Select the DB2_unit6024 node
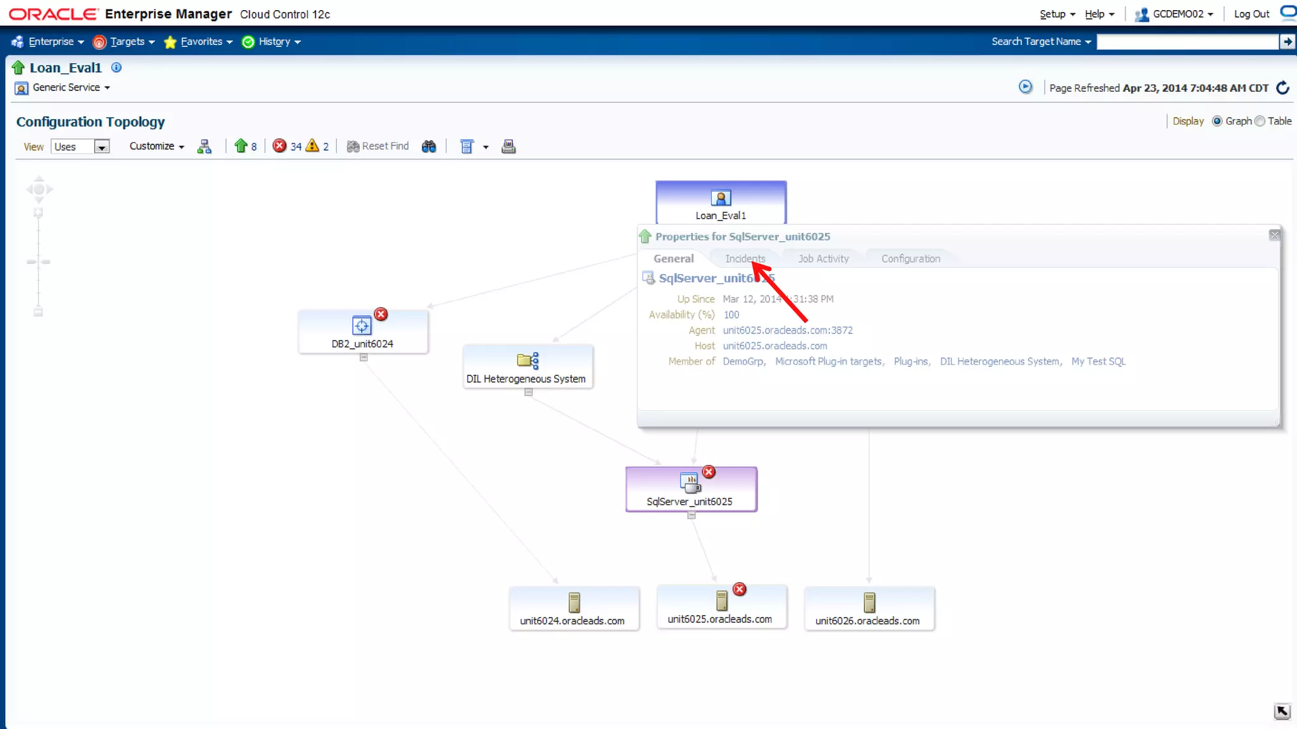1297x729 pixels. pos(363,332)
